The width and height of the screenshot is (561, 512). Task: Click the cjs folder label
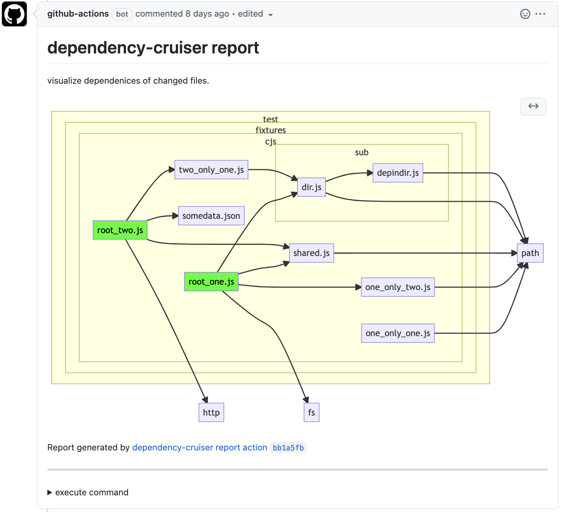coord(270,141)
